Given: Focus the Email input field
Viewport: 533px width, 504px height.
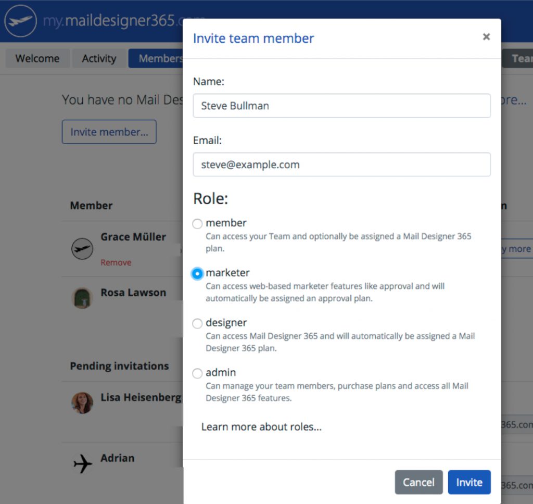Looking at the screenshot, I should coord(341,165).
